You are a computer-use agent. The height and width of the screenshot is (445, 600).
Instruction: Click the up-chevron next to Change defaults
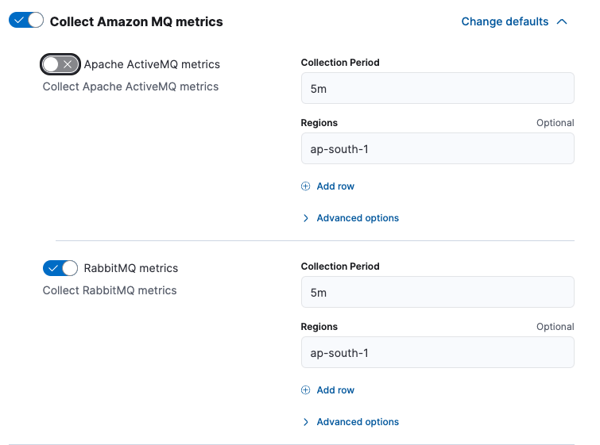tap(563, 22)
